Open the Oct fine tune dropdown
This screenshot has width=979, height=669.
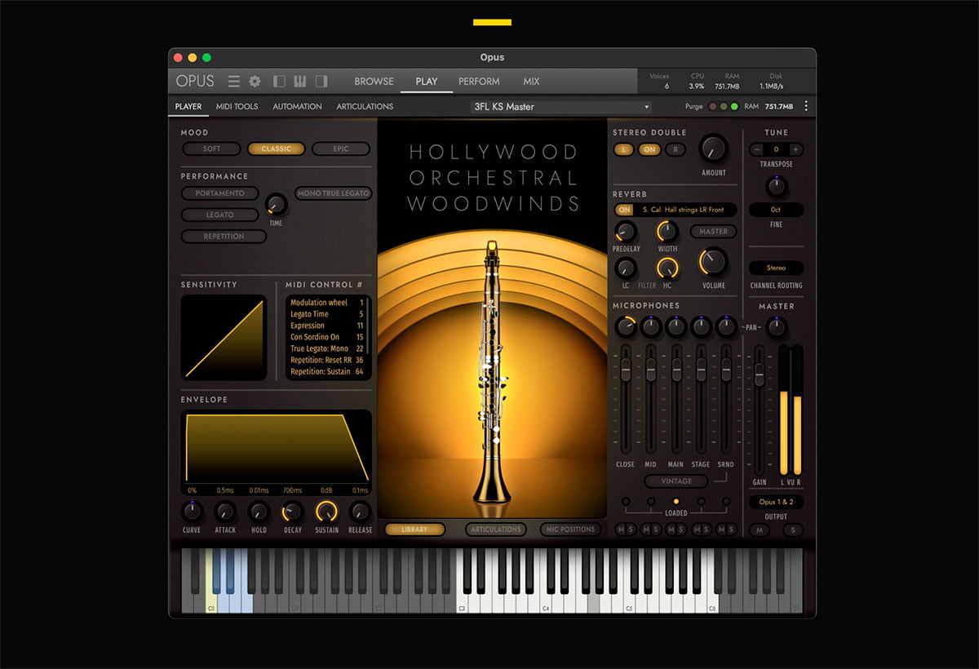(x=776, y=210)
